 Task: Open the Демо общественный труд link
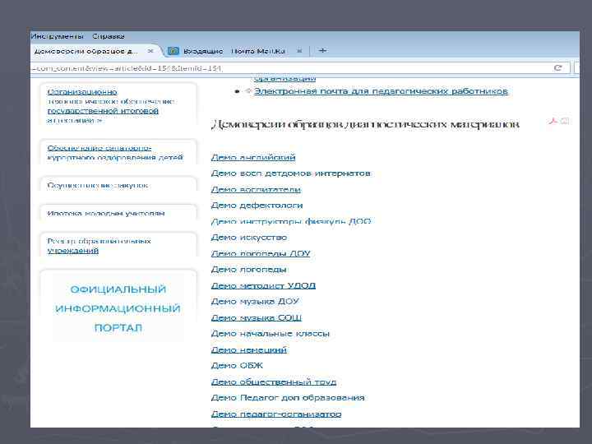(x=274, y=382)
